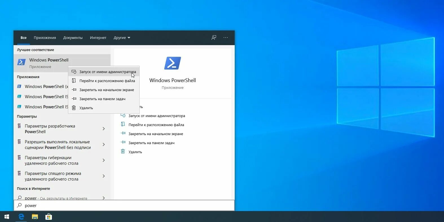Click the search icon next to power web result

[19, 198]
